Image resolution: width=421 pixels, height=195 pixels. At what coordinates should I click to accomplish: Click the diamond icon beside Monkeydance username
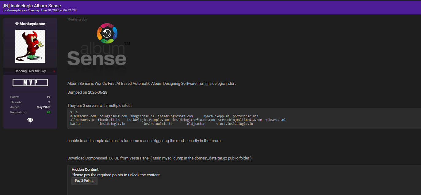point(17,24)
